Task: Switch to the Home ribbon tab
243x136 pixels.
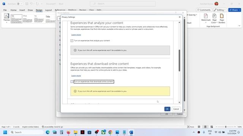Action: [x=14, y=10]
